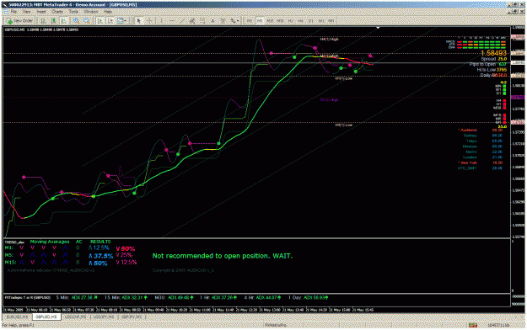Click the New Order button
527x330 pixels.
click(x=20, y=21)
